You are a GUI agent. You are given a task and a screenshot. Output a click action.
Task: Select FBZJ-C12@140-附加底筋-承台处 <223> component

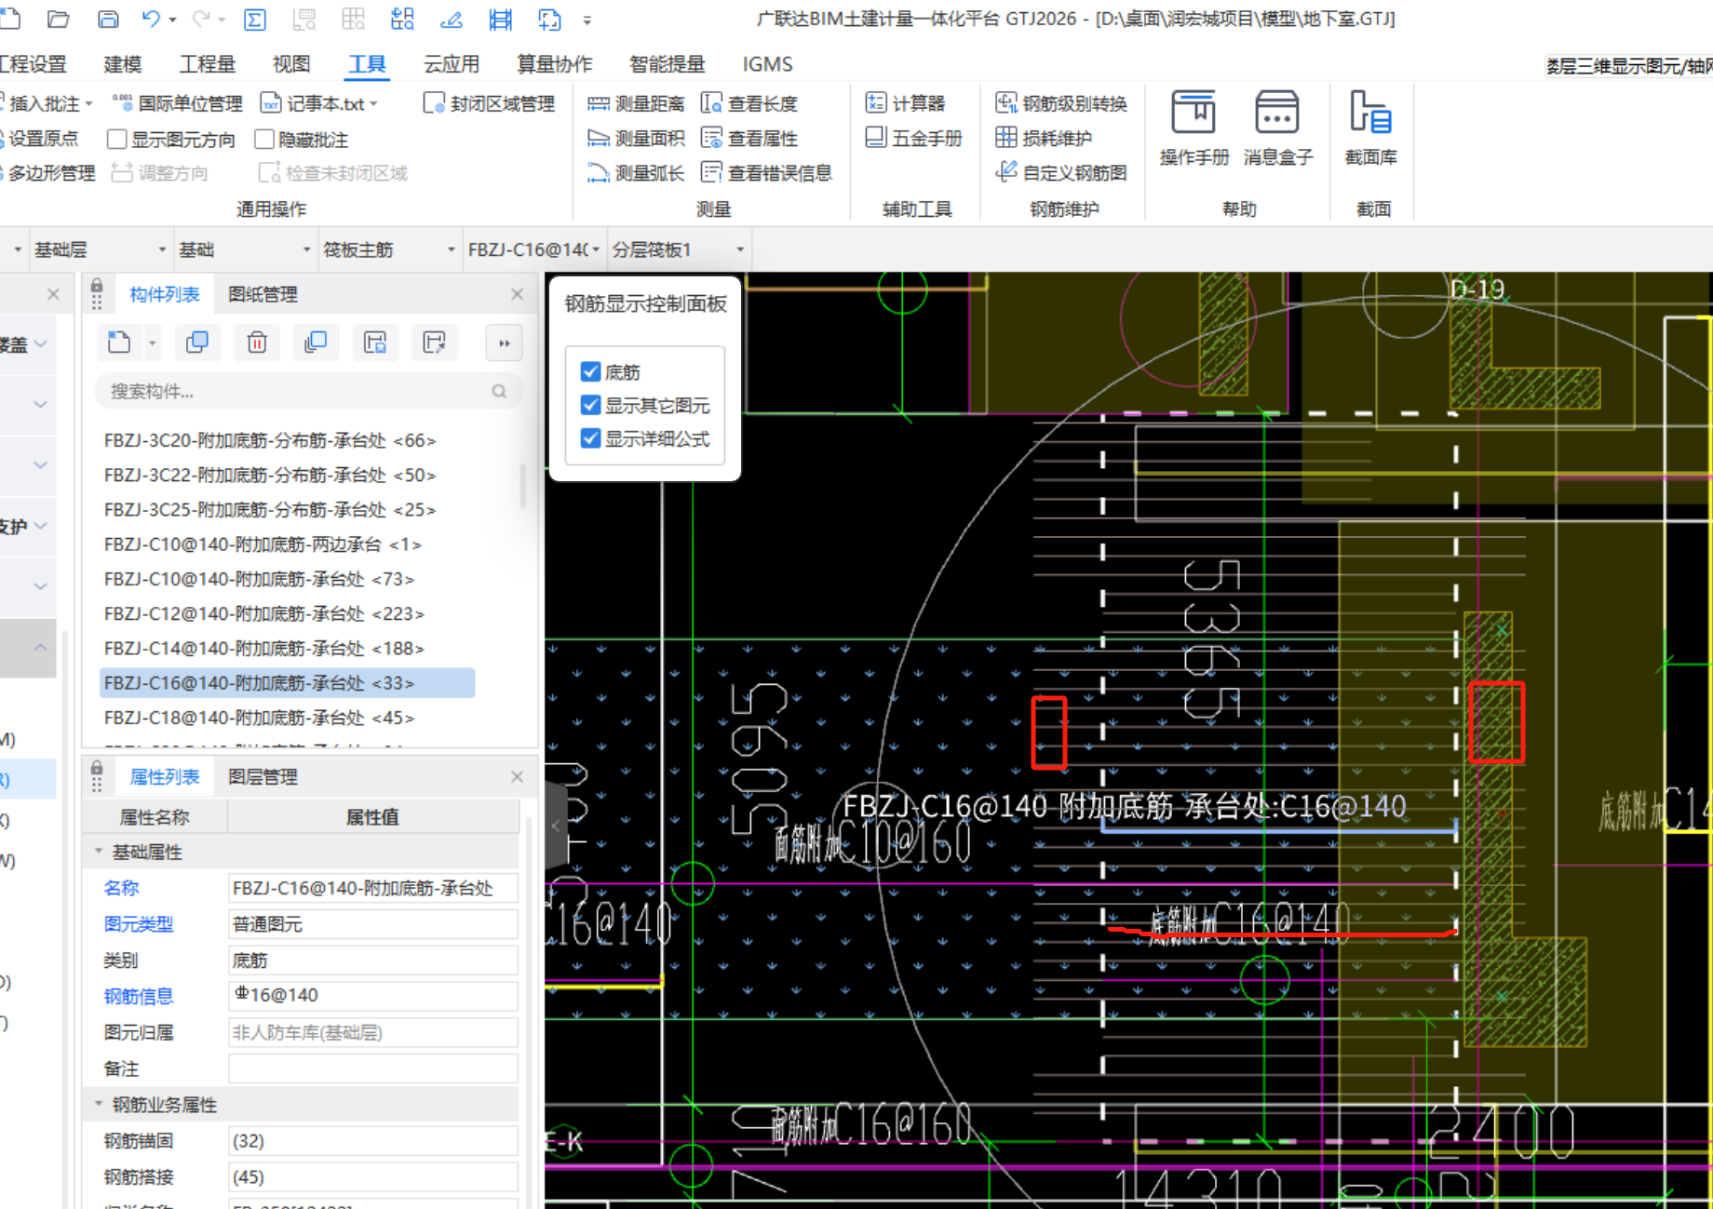point(263,613)
